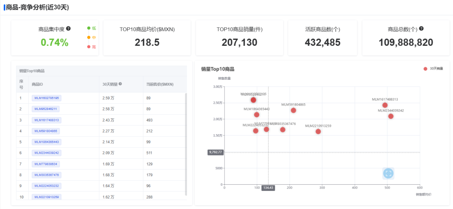Open product link MLM2344039242 in table
453x209 pixels.
click(x=47, y=153)
